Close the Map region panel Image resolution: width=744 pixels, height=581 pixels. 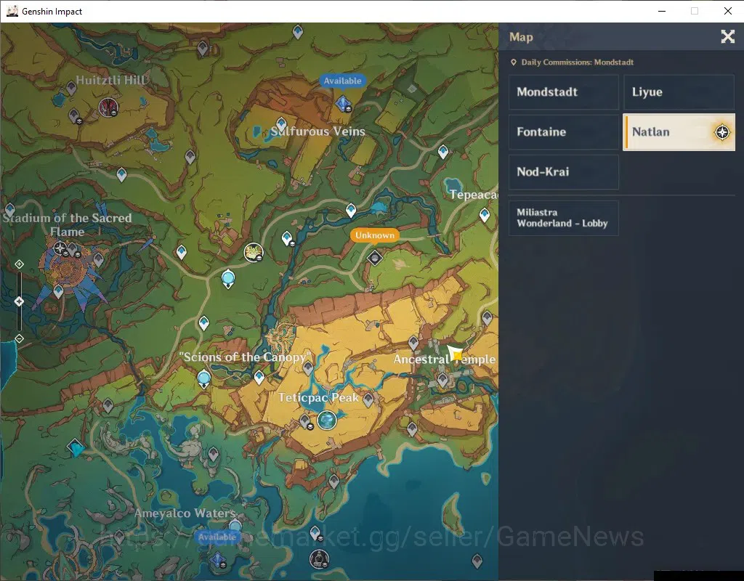point(727,36)
